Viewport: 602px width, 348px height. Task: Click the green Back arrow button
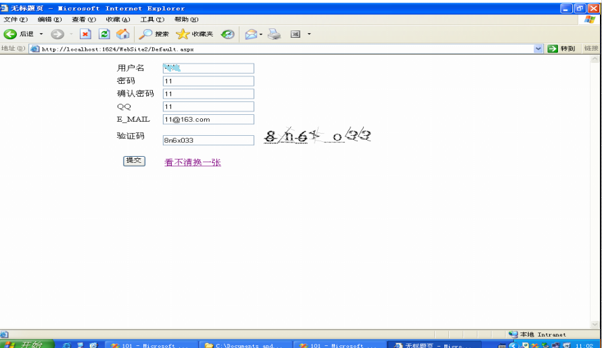point(10,34)
